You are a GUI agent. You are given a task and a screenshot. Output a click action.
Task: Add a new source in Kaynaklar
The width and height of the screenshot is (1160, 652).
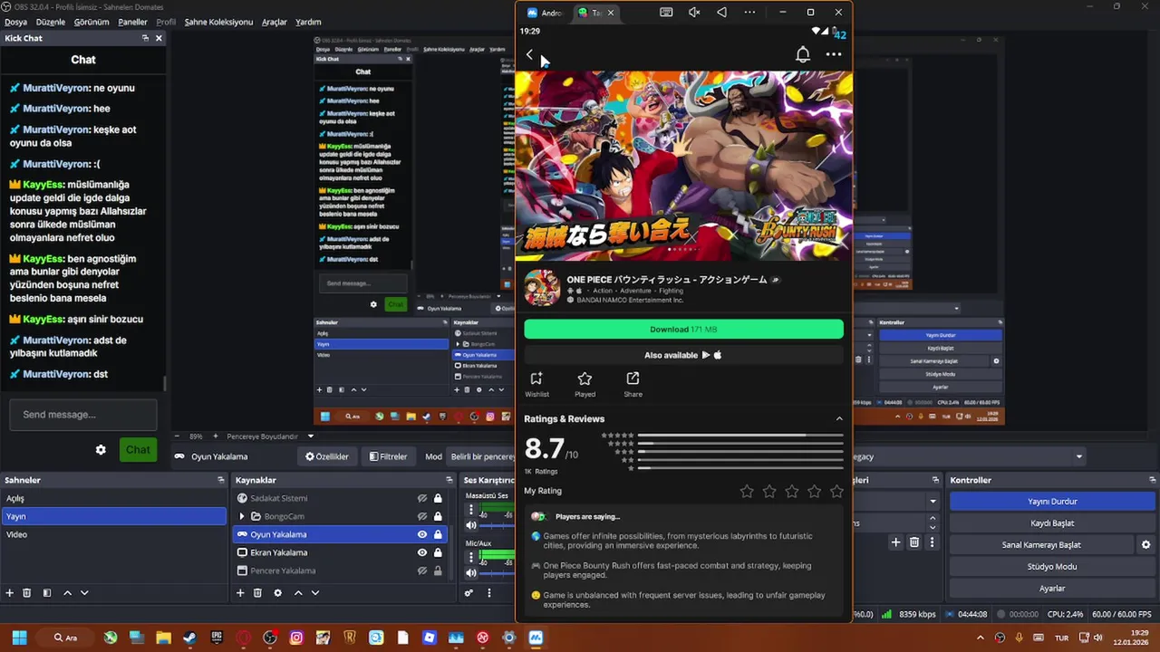[x=240, y=593]
